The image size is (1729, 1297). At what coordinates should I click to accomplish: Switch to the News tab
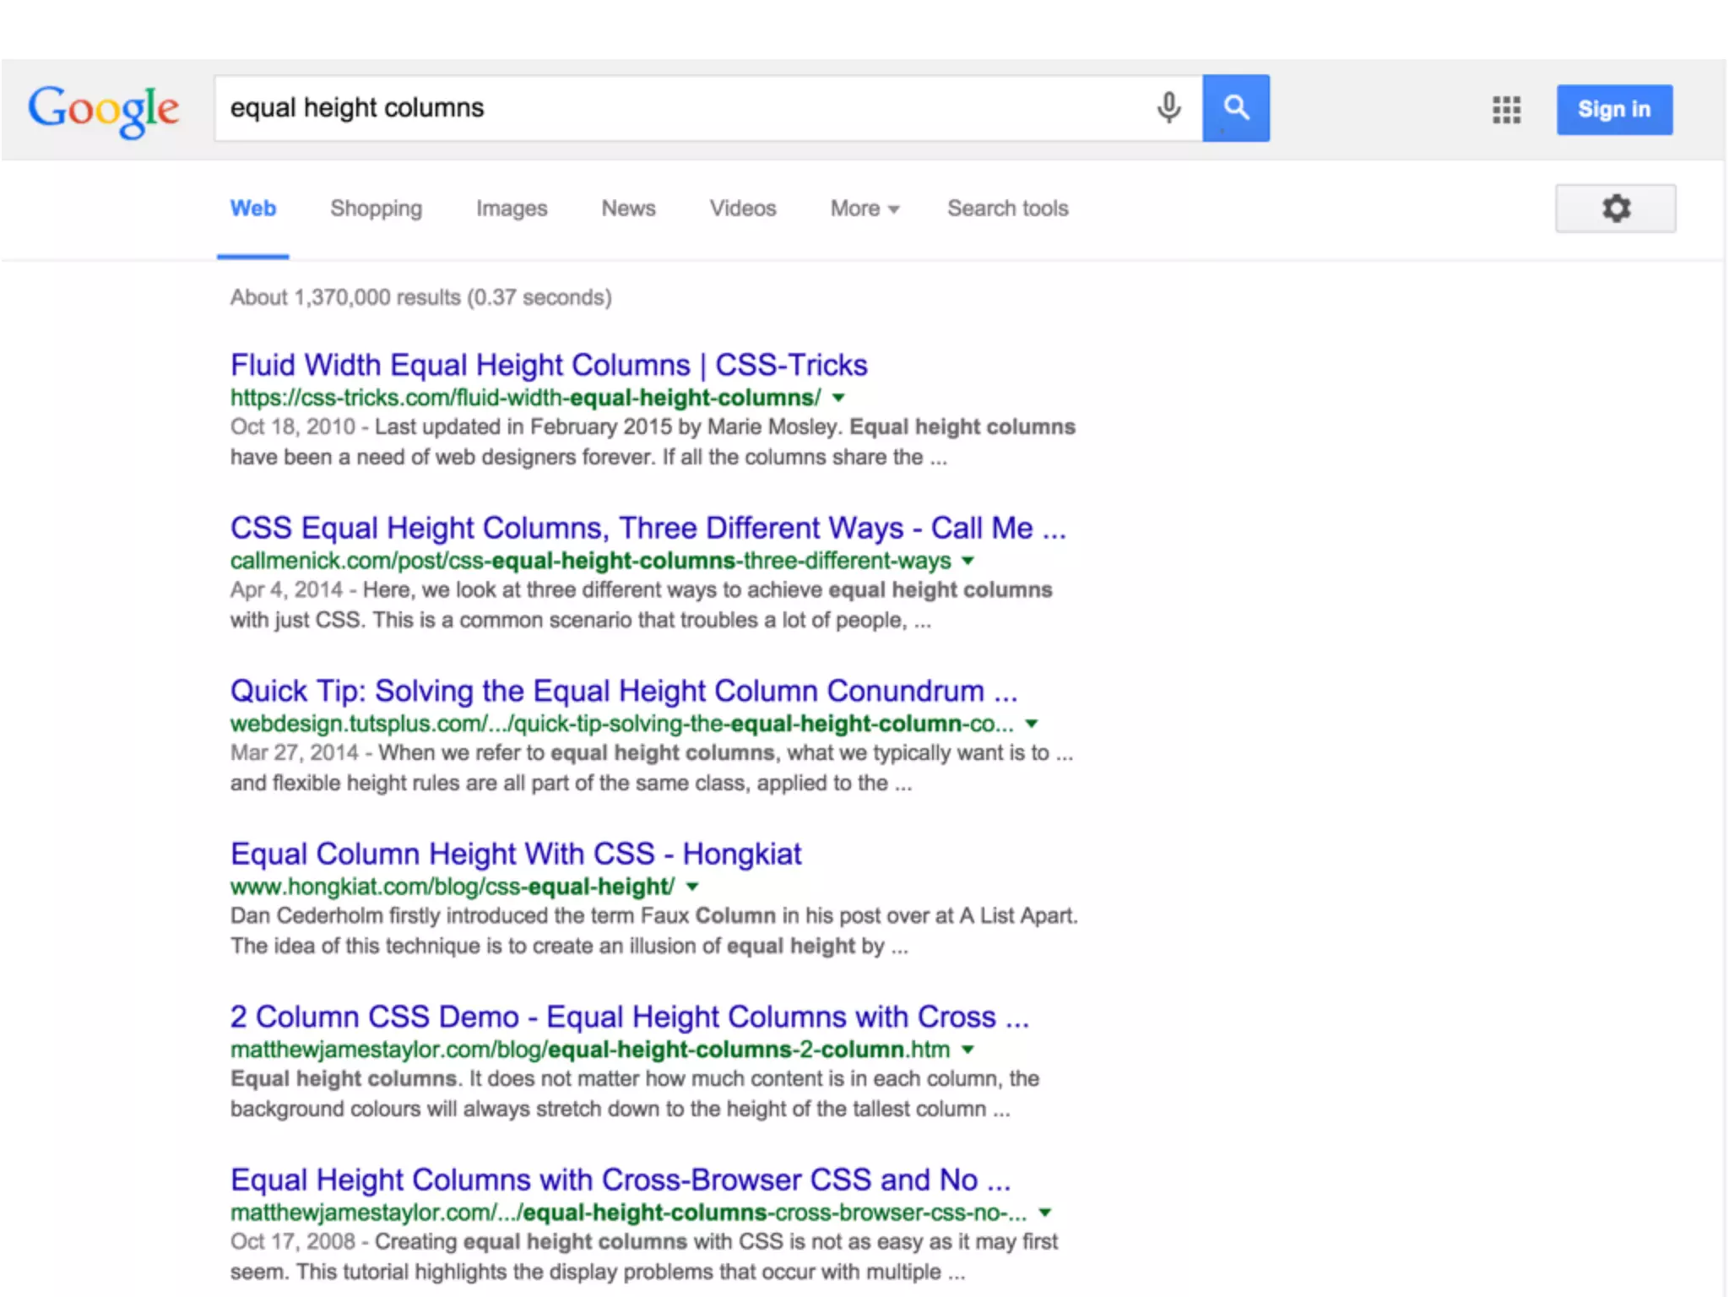click(628, 209)
